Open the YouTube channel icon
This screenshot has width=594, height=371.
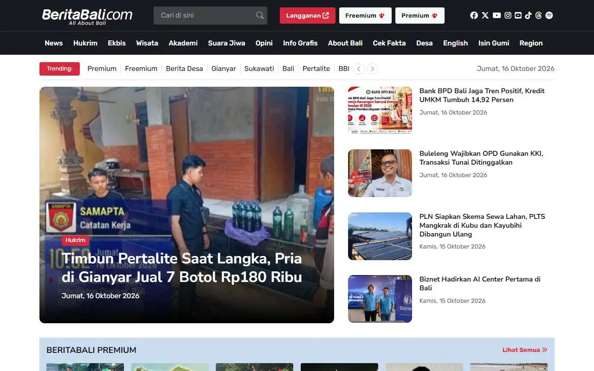pos(497,15)
